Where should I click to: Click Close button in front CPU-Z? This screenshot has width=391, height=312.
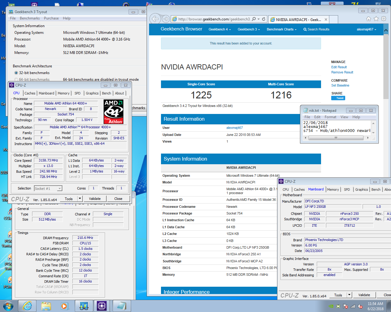[118, 199]
